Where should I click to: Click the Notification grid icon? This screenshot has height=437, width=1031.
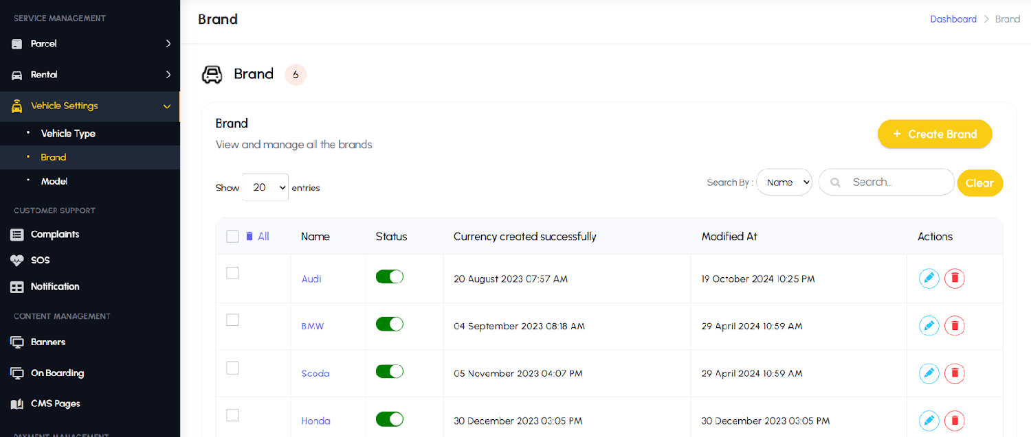coord(17,287)
